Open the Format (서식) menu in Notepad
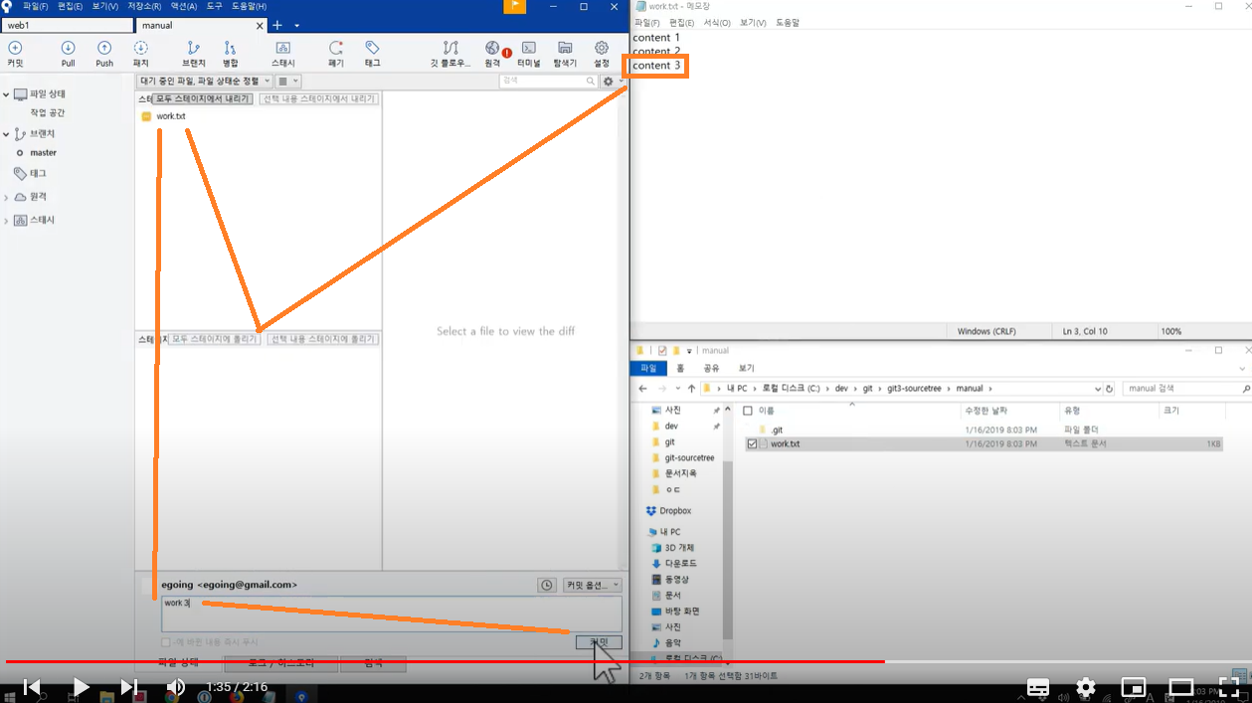 click(x=717, y=23)
